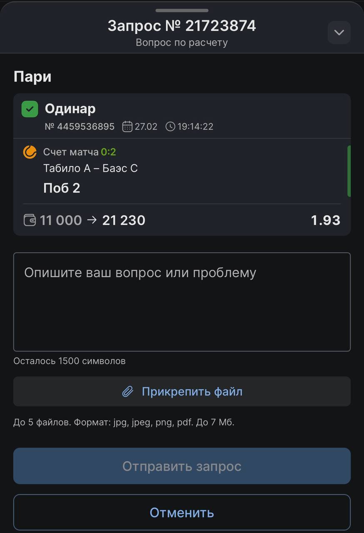Click the green status bar on bet card
This screenshot has width=364, height=533.
[x=349, y=171]
